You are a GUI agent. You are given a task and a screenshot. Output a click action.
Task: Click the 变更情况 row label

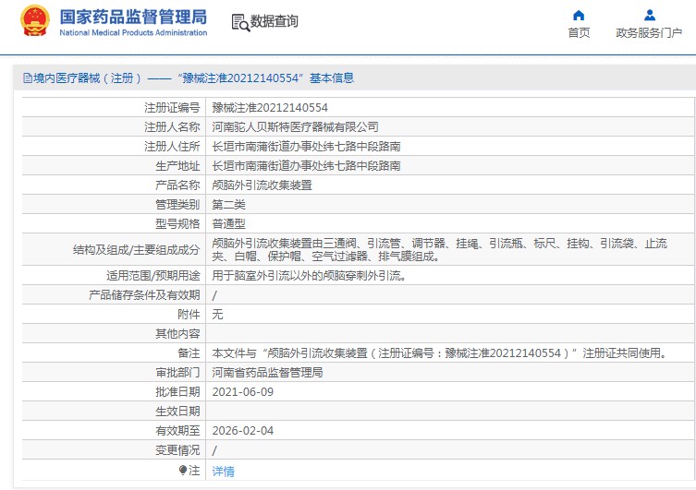pos(177,450)
